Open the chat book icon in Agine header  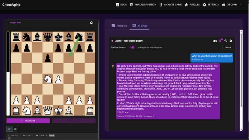click(215, 41)
